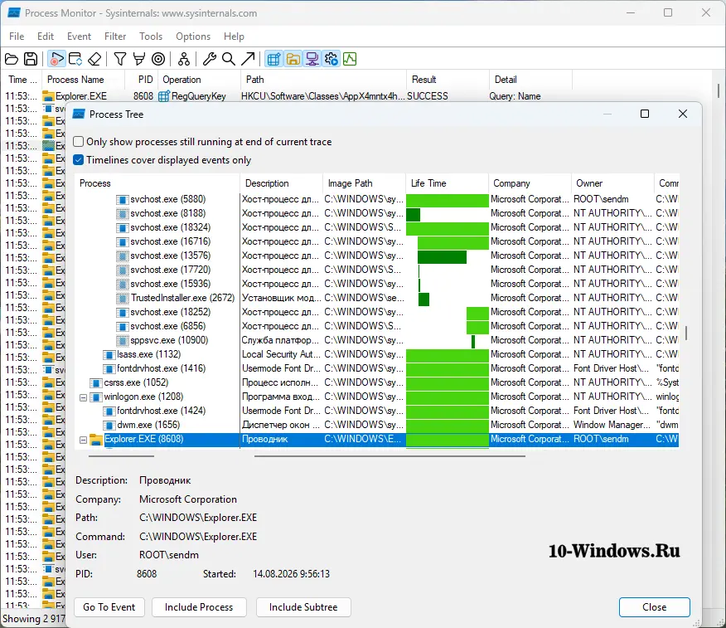Click the wrench tools icon in toolbar
726x628 pixels.
point(210,59)
